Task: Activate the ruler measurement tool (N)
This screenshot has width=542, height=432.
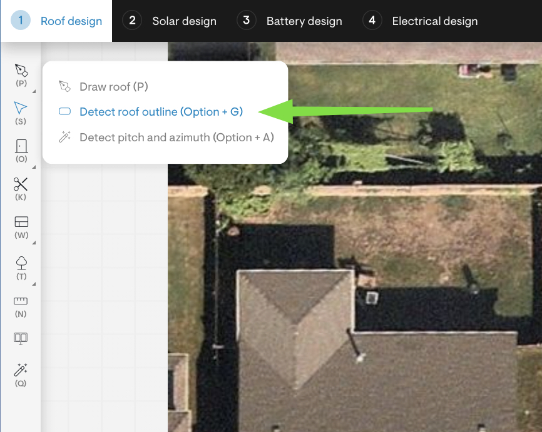Action: (21, 300)
